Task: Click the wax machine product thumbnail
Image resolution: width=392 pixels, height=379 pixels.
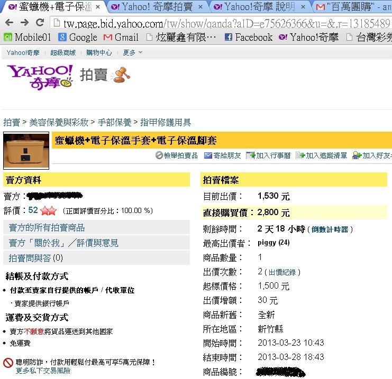Action: pos(26,151)
